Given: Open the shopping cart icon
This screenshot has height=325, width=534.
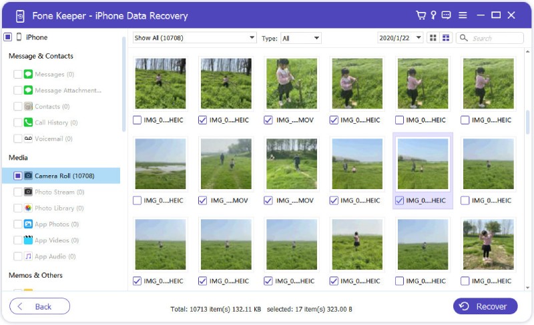Looking at the screenshot, I should (x=421, y=15).
